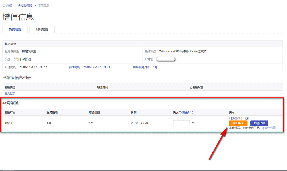Image resolution: width=287 pixels, height=171 pixels.
Task: Click the 暂无记录 no-records text
Action: point(10,93)
